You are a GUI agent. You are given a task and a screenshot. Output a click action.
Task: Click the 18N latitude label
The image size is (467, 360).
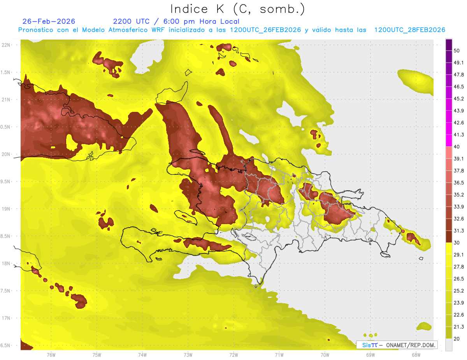tap(7, 263)
